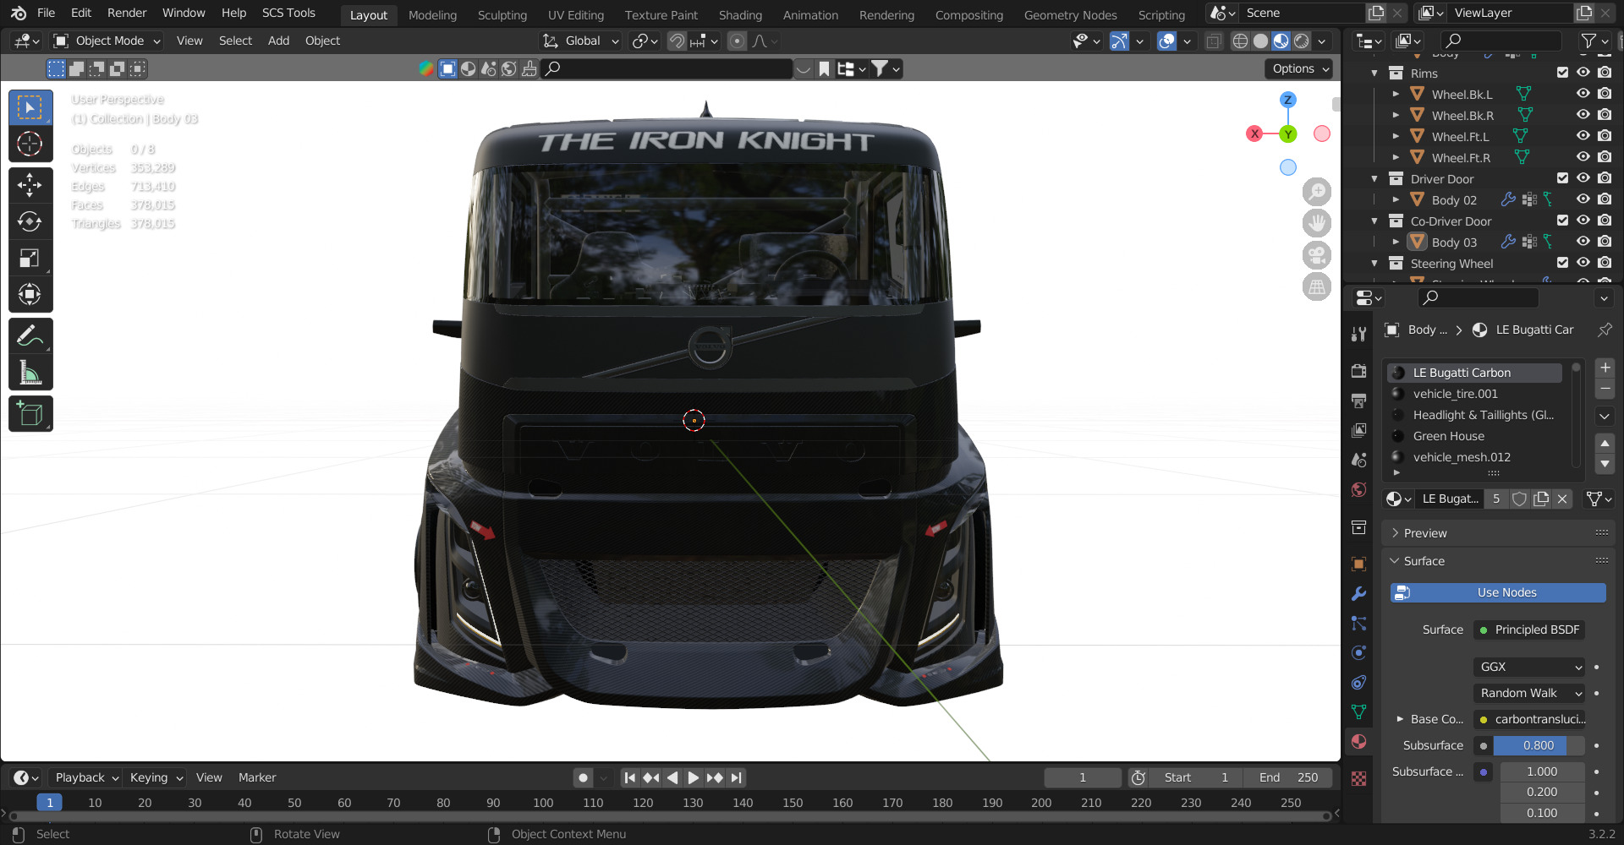Switch to the Shading workspace tab
This screenshot has height=845, width=1624.
(x=740, y=15)
